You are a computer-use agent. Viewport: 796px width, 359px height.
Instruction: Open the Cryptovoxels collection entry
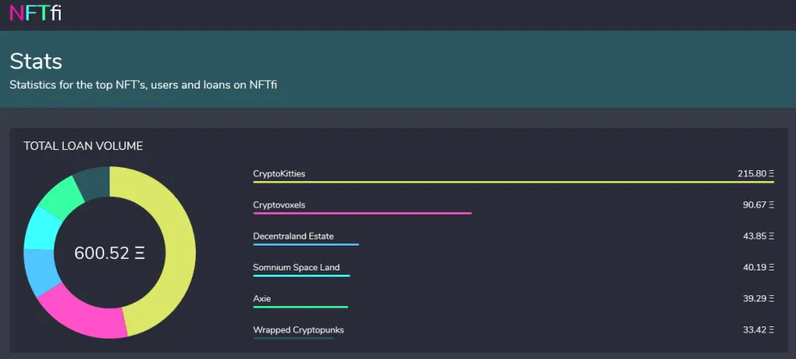pos(279,205)
